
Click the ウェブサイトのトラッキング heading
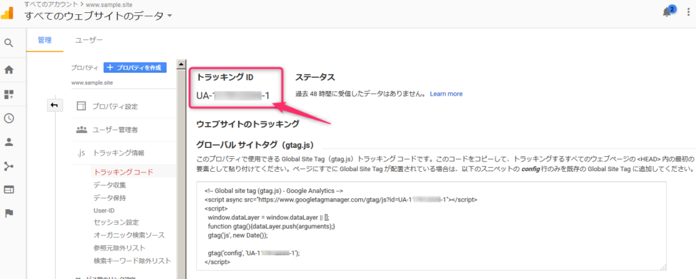point(247,124)
